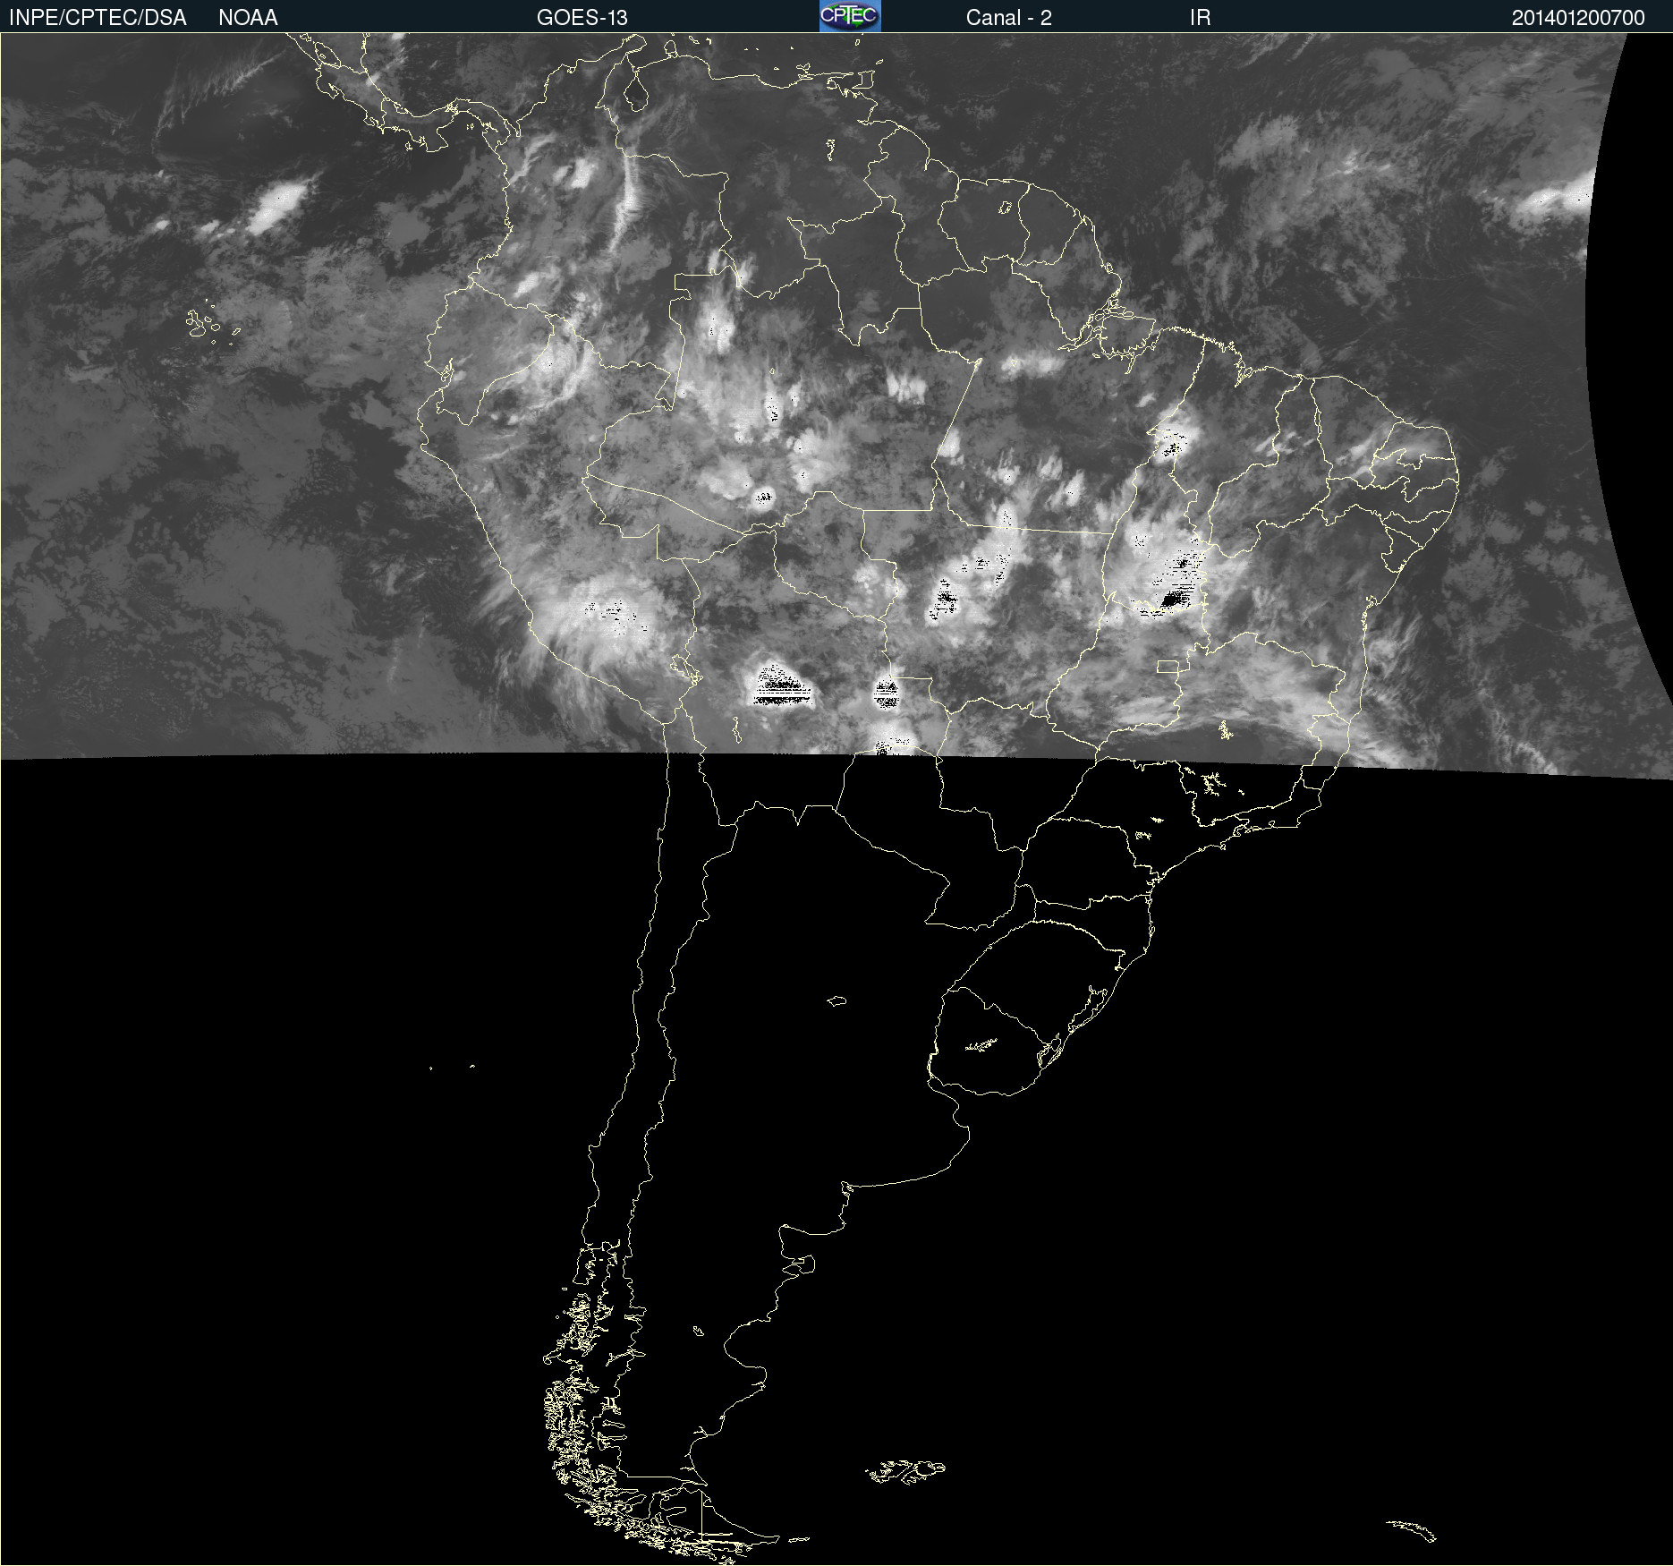This screenshot has height=1566, width=1673.
Task: Click the INPE/CPTEC/DSA header label
Action: click(x=98, y=18)
